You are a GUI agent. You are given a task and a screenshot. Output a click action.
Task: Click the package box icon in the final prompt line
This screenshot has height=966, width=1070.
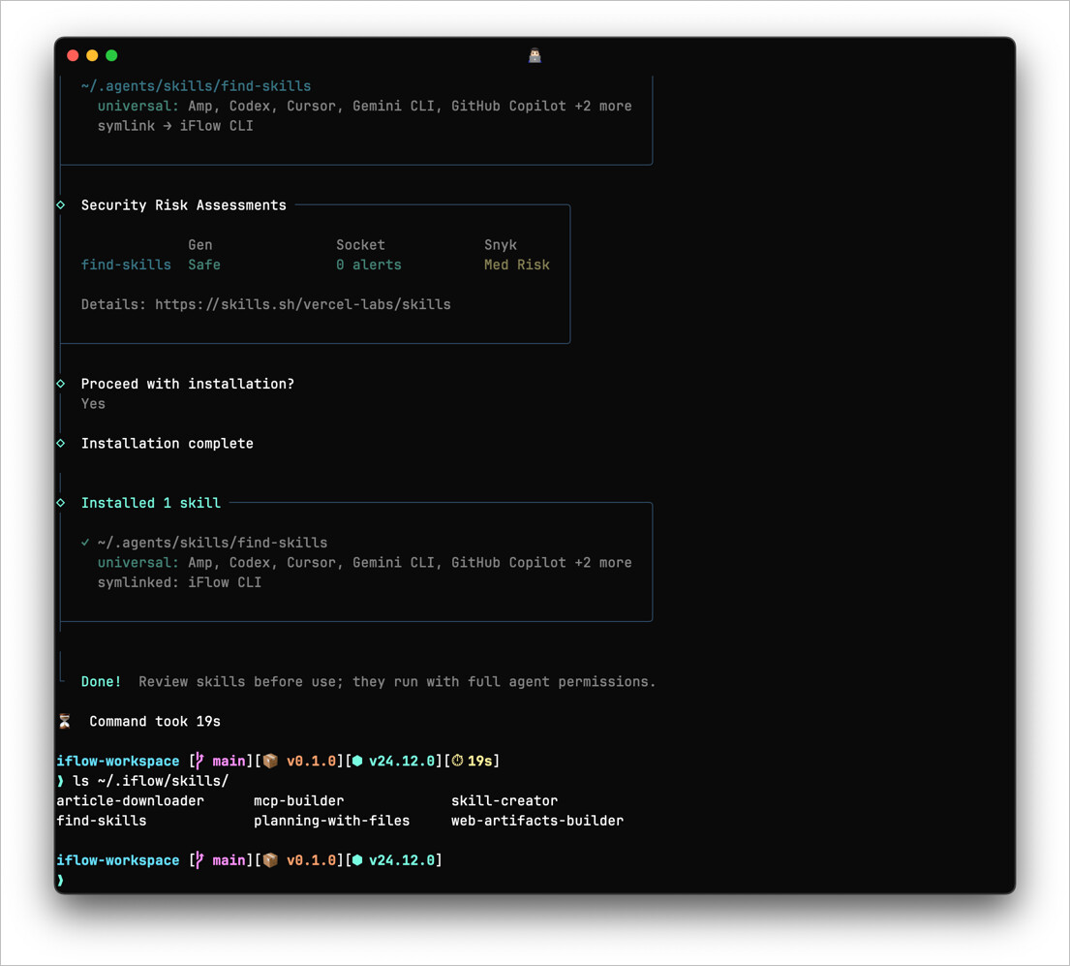coord(270,860)
